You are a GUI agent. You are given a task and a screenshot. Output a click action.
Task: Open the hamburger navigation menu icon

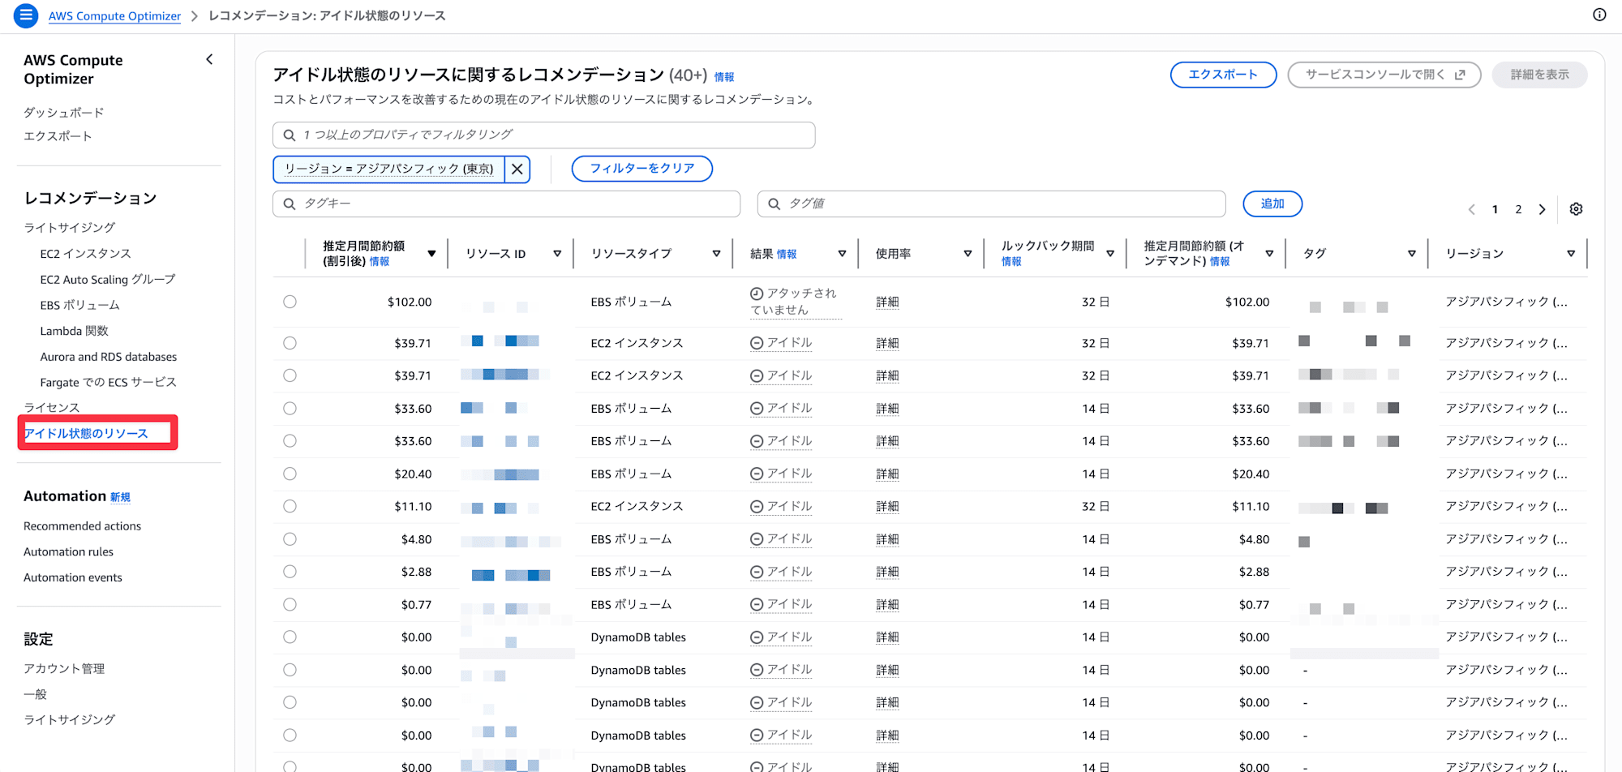coord(26,15)
